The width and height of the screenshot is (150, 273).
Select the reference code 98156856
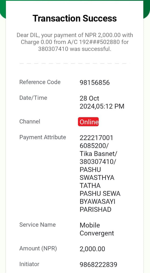click(x=95, y=83)
